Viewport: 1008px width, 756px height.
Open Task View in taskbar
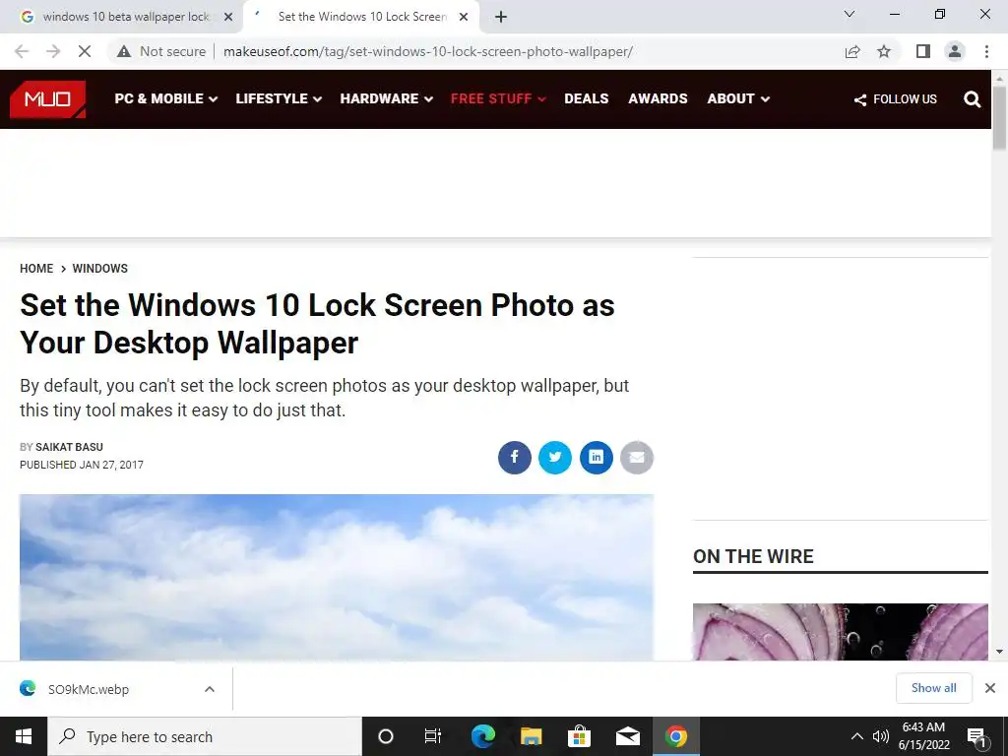coord(433,736)
